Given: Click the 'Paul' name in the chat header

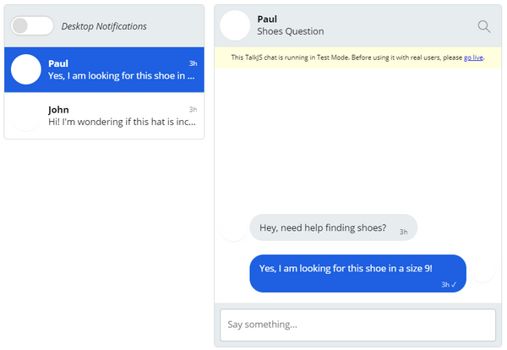Looking at the screenshot, I should (x=267, y=19).
